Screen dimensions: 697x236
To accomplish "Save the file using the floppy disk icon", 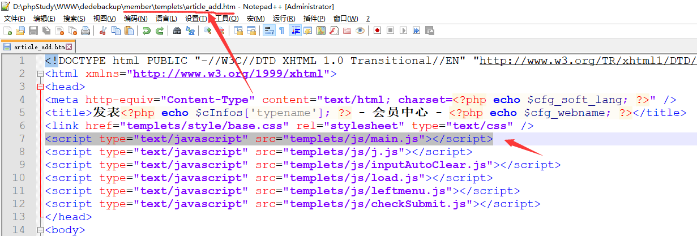I will click(33, 31).
